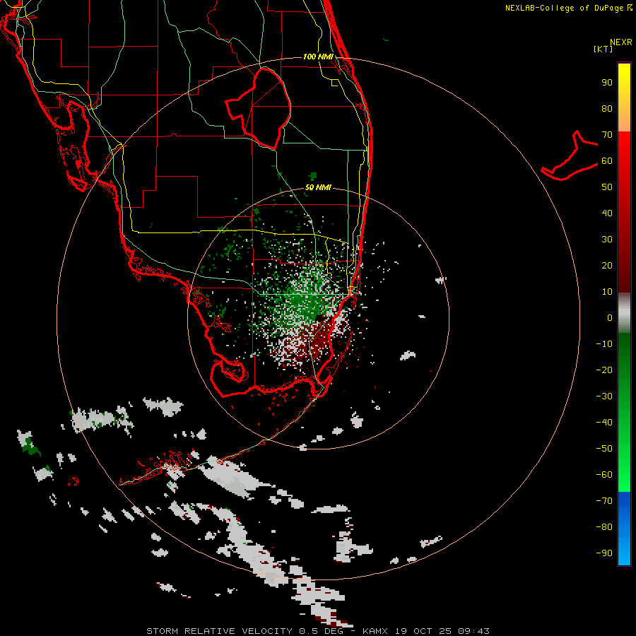Image resolution: width=636 pixels, height=636 pixels.
Task: Click the positive 40 scale value
Action: click(x=607, y=213)
